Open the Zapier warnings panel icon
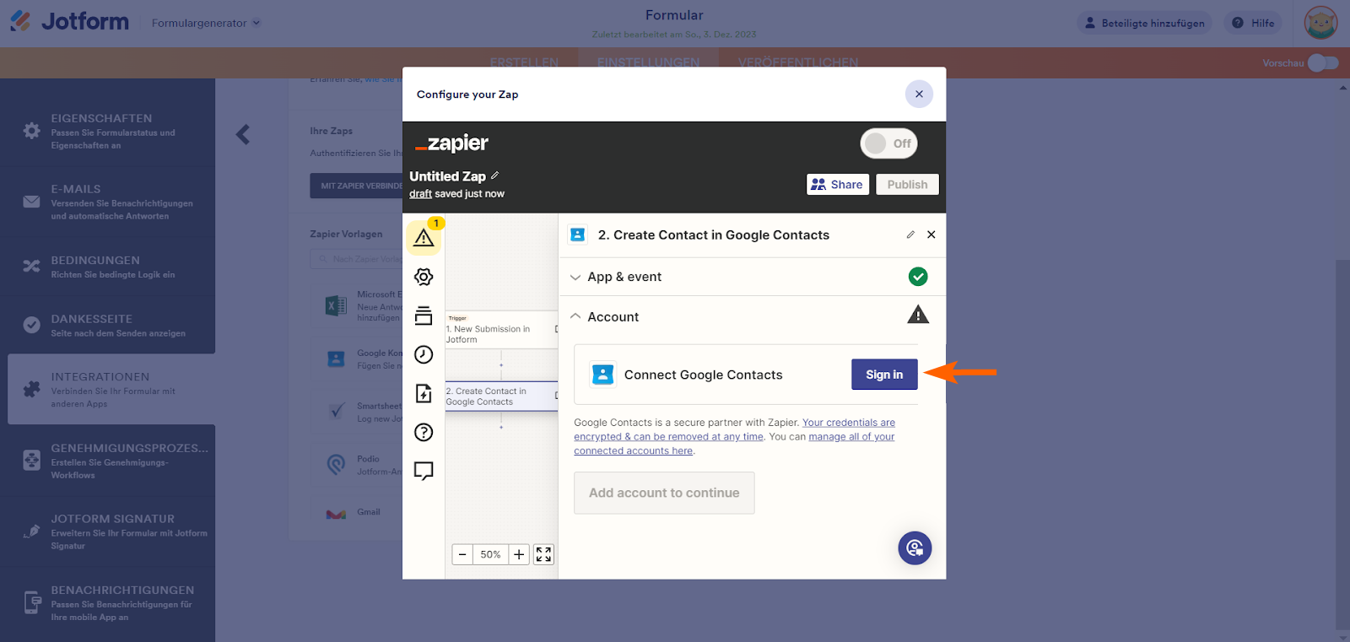The width and height of the screenshot is (1350, 642). click(424, 238)
